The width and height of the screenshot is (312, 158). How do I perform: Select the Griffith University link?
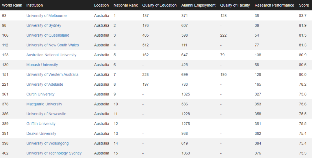41,123
